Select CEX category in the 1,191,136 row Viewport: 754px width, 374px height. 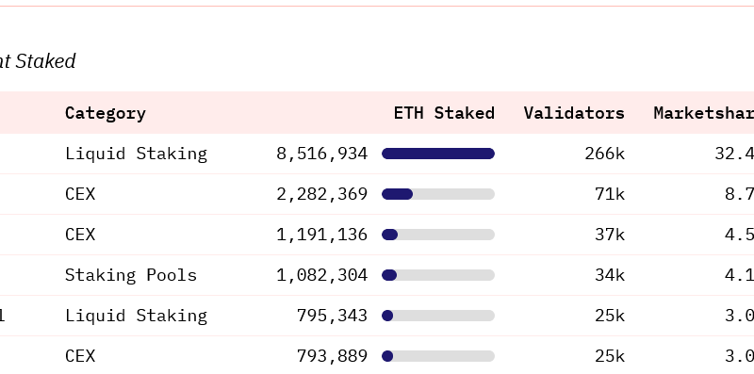pos(80,235)
